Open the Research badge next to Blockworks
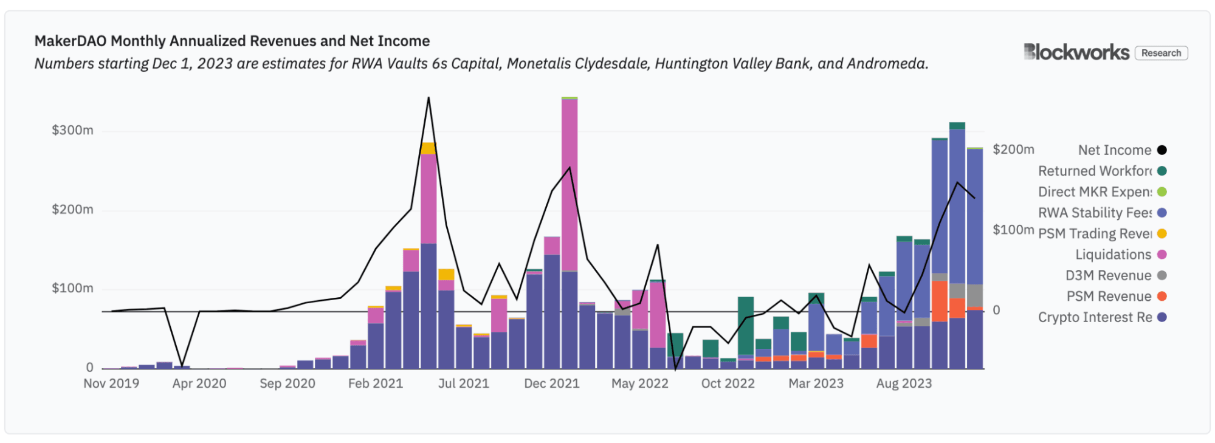The width and height of the screenshot is (1215, 443). click(x=1161, y=53)
